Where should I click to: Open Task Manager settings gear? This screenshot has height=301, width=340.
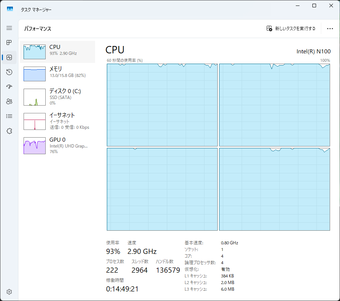[x=9, y=292]
